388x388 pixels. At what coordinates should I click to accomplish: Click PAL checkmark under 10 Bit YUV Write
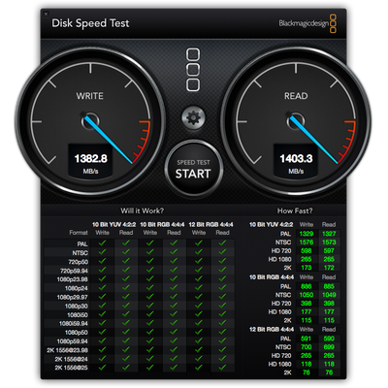[102, 243]
